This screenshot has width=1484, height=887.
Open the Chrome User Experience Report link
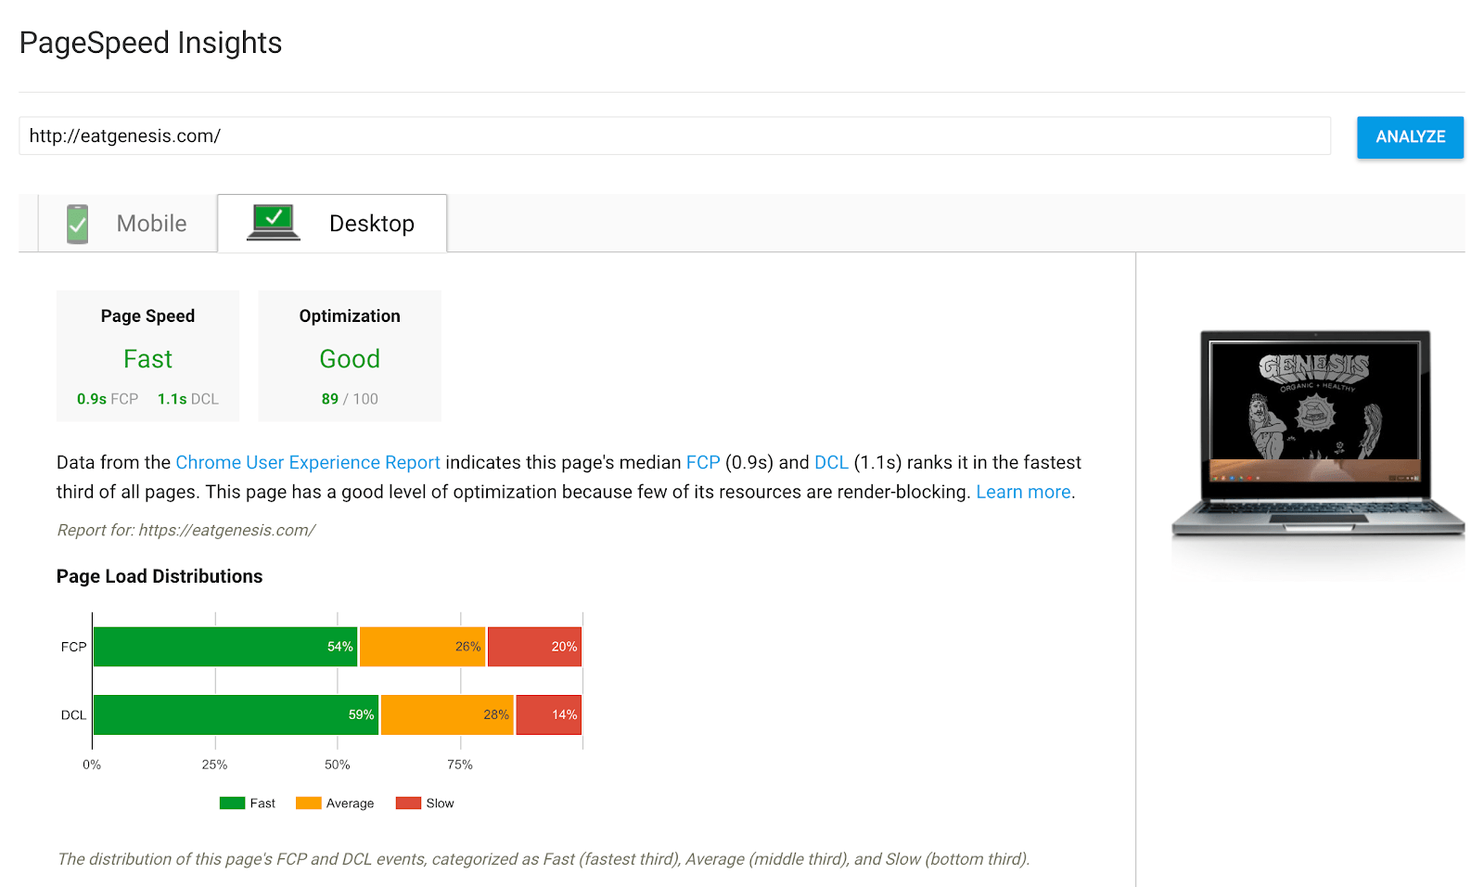(307, 462)
